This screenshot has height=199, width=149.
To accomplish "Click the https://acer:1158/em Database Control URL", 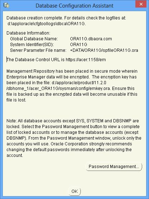I will point(86,59).
